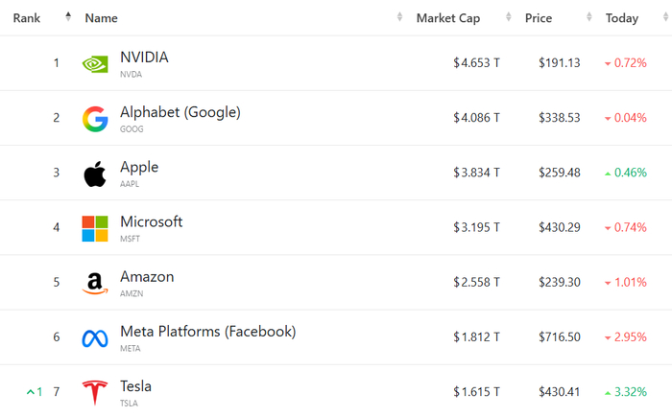The image size is (672, 417).
Task: Click the Tesla logo icon
Action: tap(95, 392)
